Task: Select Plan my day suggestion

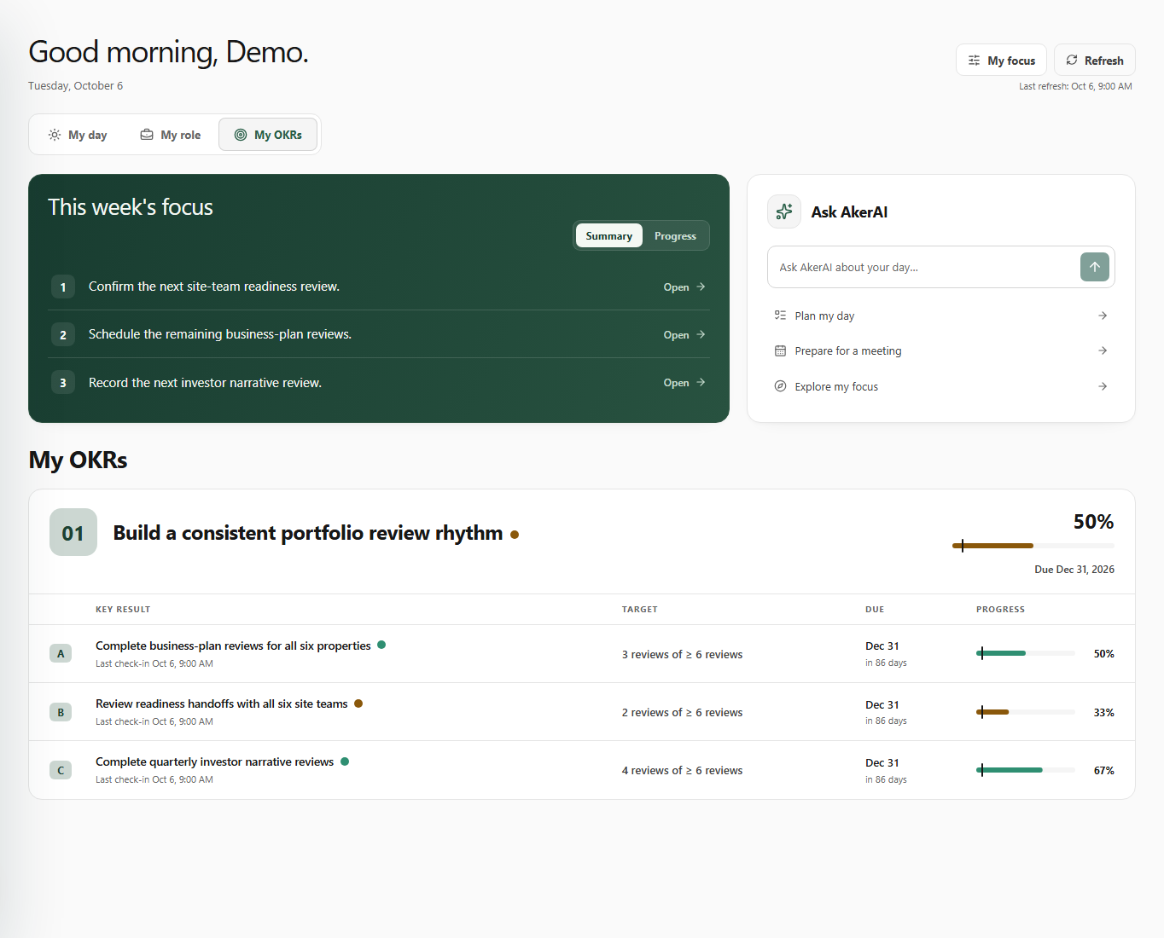Action: (x=941, y=316)
